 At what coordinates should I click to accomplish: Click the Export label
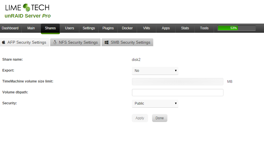[x=8, y=70]
